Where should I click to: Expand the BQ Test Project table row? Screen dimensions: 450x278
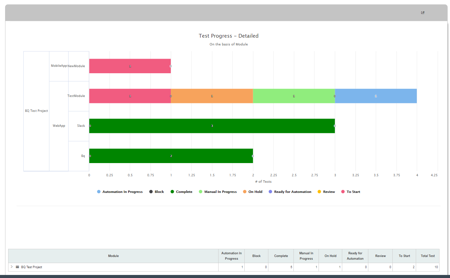click(x=12, y=267)
